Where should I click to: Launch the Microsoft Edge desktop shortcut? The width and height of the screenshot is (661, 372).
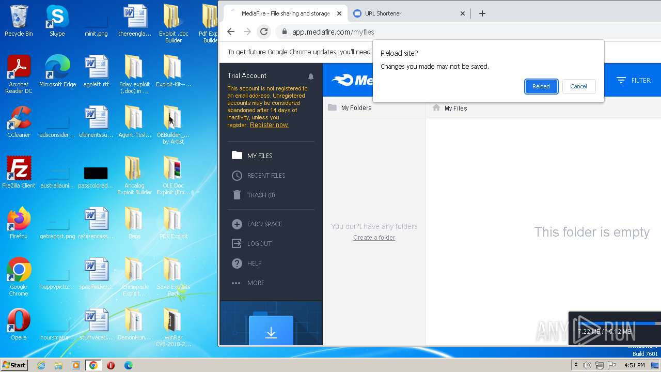[57, 71]
